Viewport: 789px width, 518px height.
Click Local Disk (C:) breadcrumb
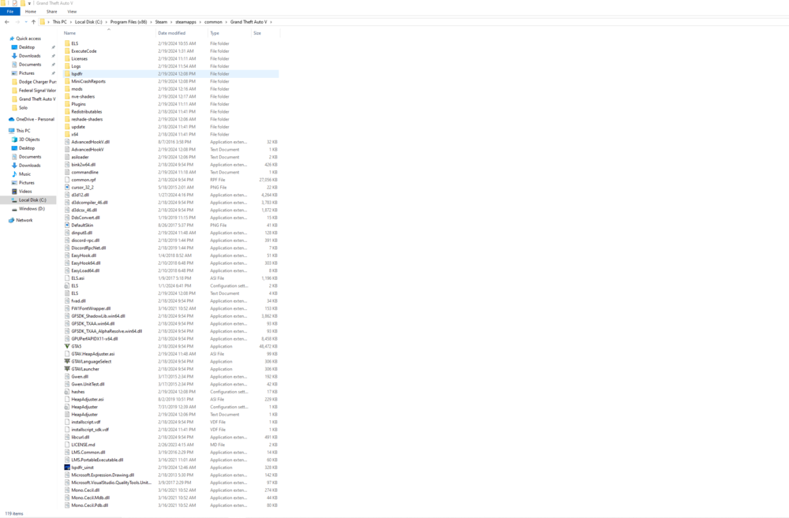click(x=88, y=22)
